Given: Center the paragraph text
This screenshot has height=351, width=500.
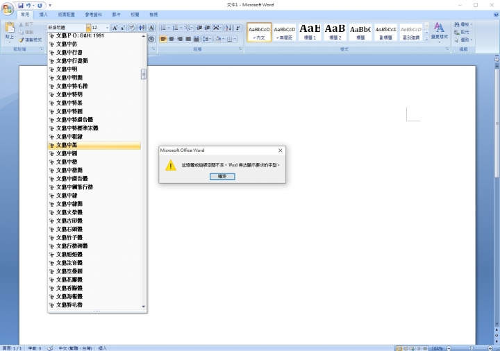Looking at the screenshot, I should [x=172, y=39].
